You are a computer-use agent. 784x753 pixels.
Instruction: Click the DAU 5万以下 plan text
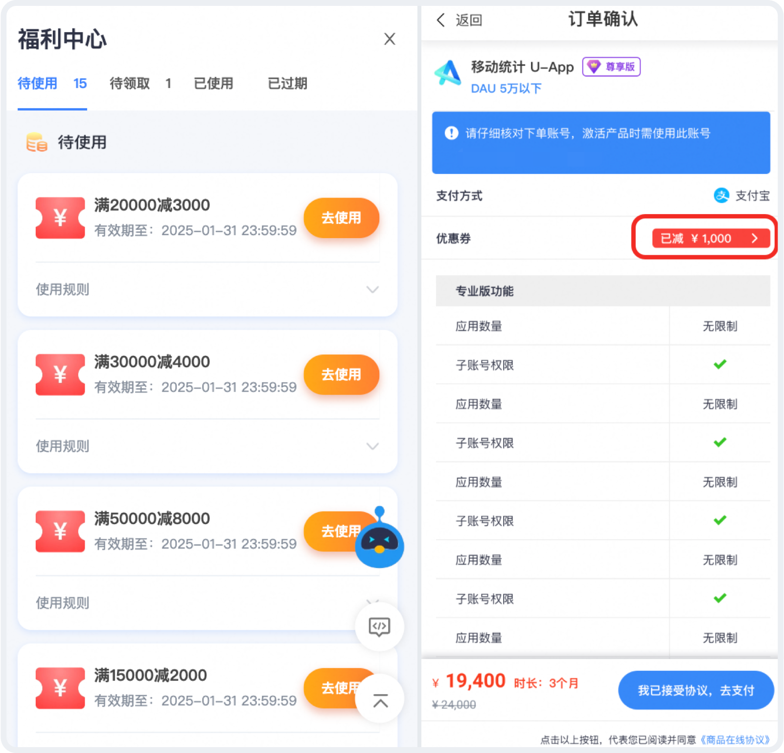pos(506,89)
